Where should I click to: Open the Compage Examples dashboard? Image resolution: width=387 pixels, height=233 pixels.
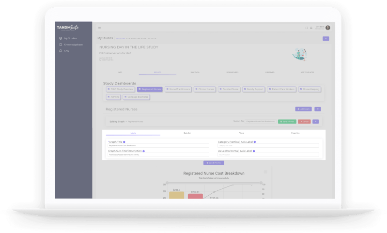(x=136, y=97)
